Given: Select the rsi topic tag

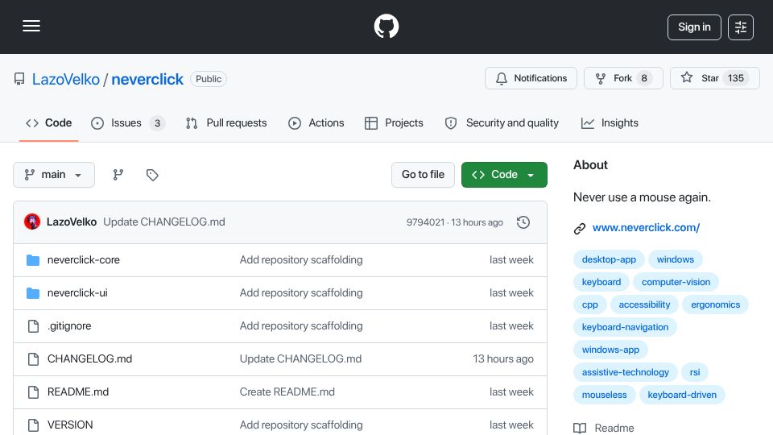Looking at the screenshot, I should (695, 372).
